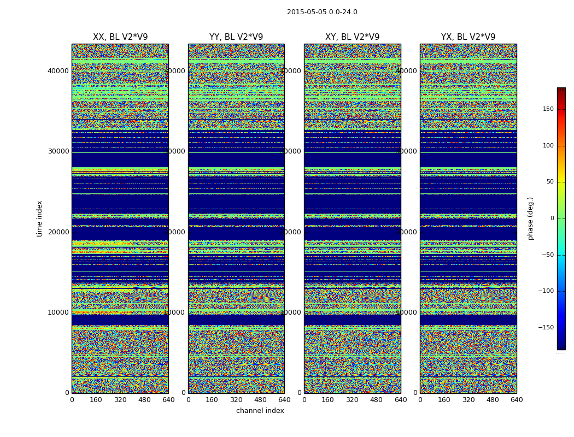Click the figure title '2015-05-05 0.0-24.0'
The width and height of the screenshot is (574, 437).
[x=322, y=11]
